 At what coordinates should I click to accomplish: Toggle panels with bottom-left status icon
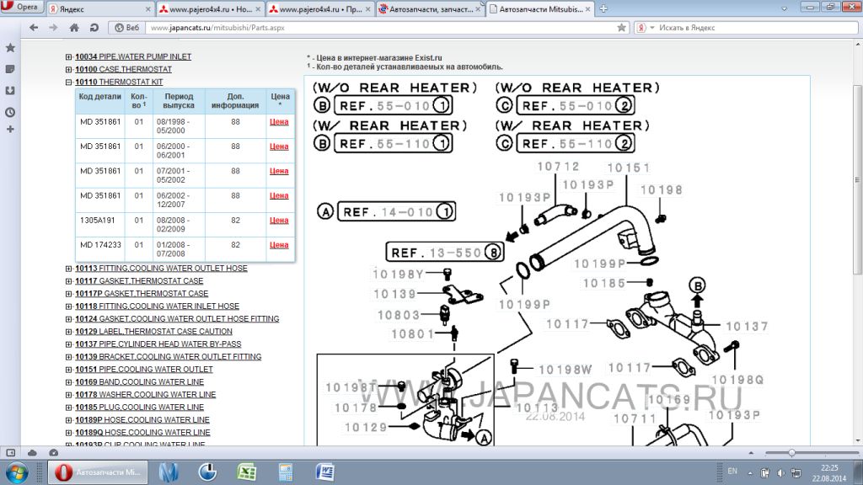pyautogui.click(x=10, y=452)
